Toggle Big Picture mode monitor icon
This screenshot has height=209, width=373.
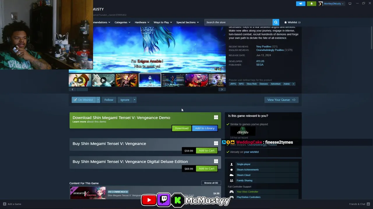[350, 3]
